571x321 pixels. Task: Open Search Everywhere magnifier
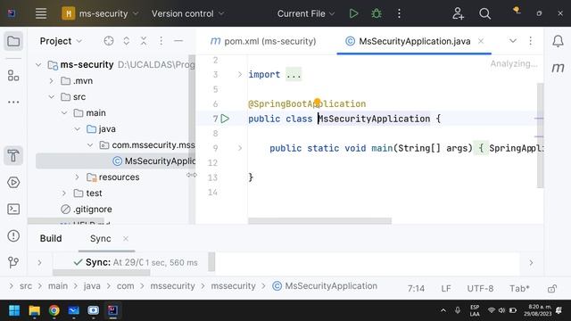coord(484,13)
